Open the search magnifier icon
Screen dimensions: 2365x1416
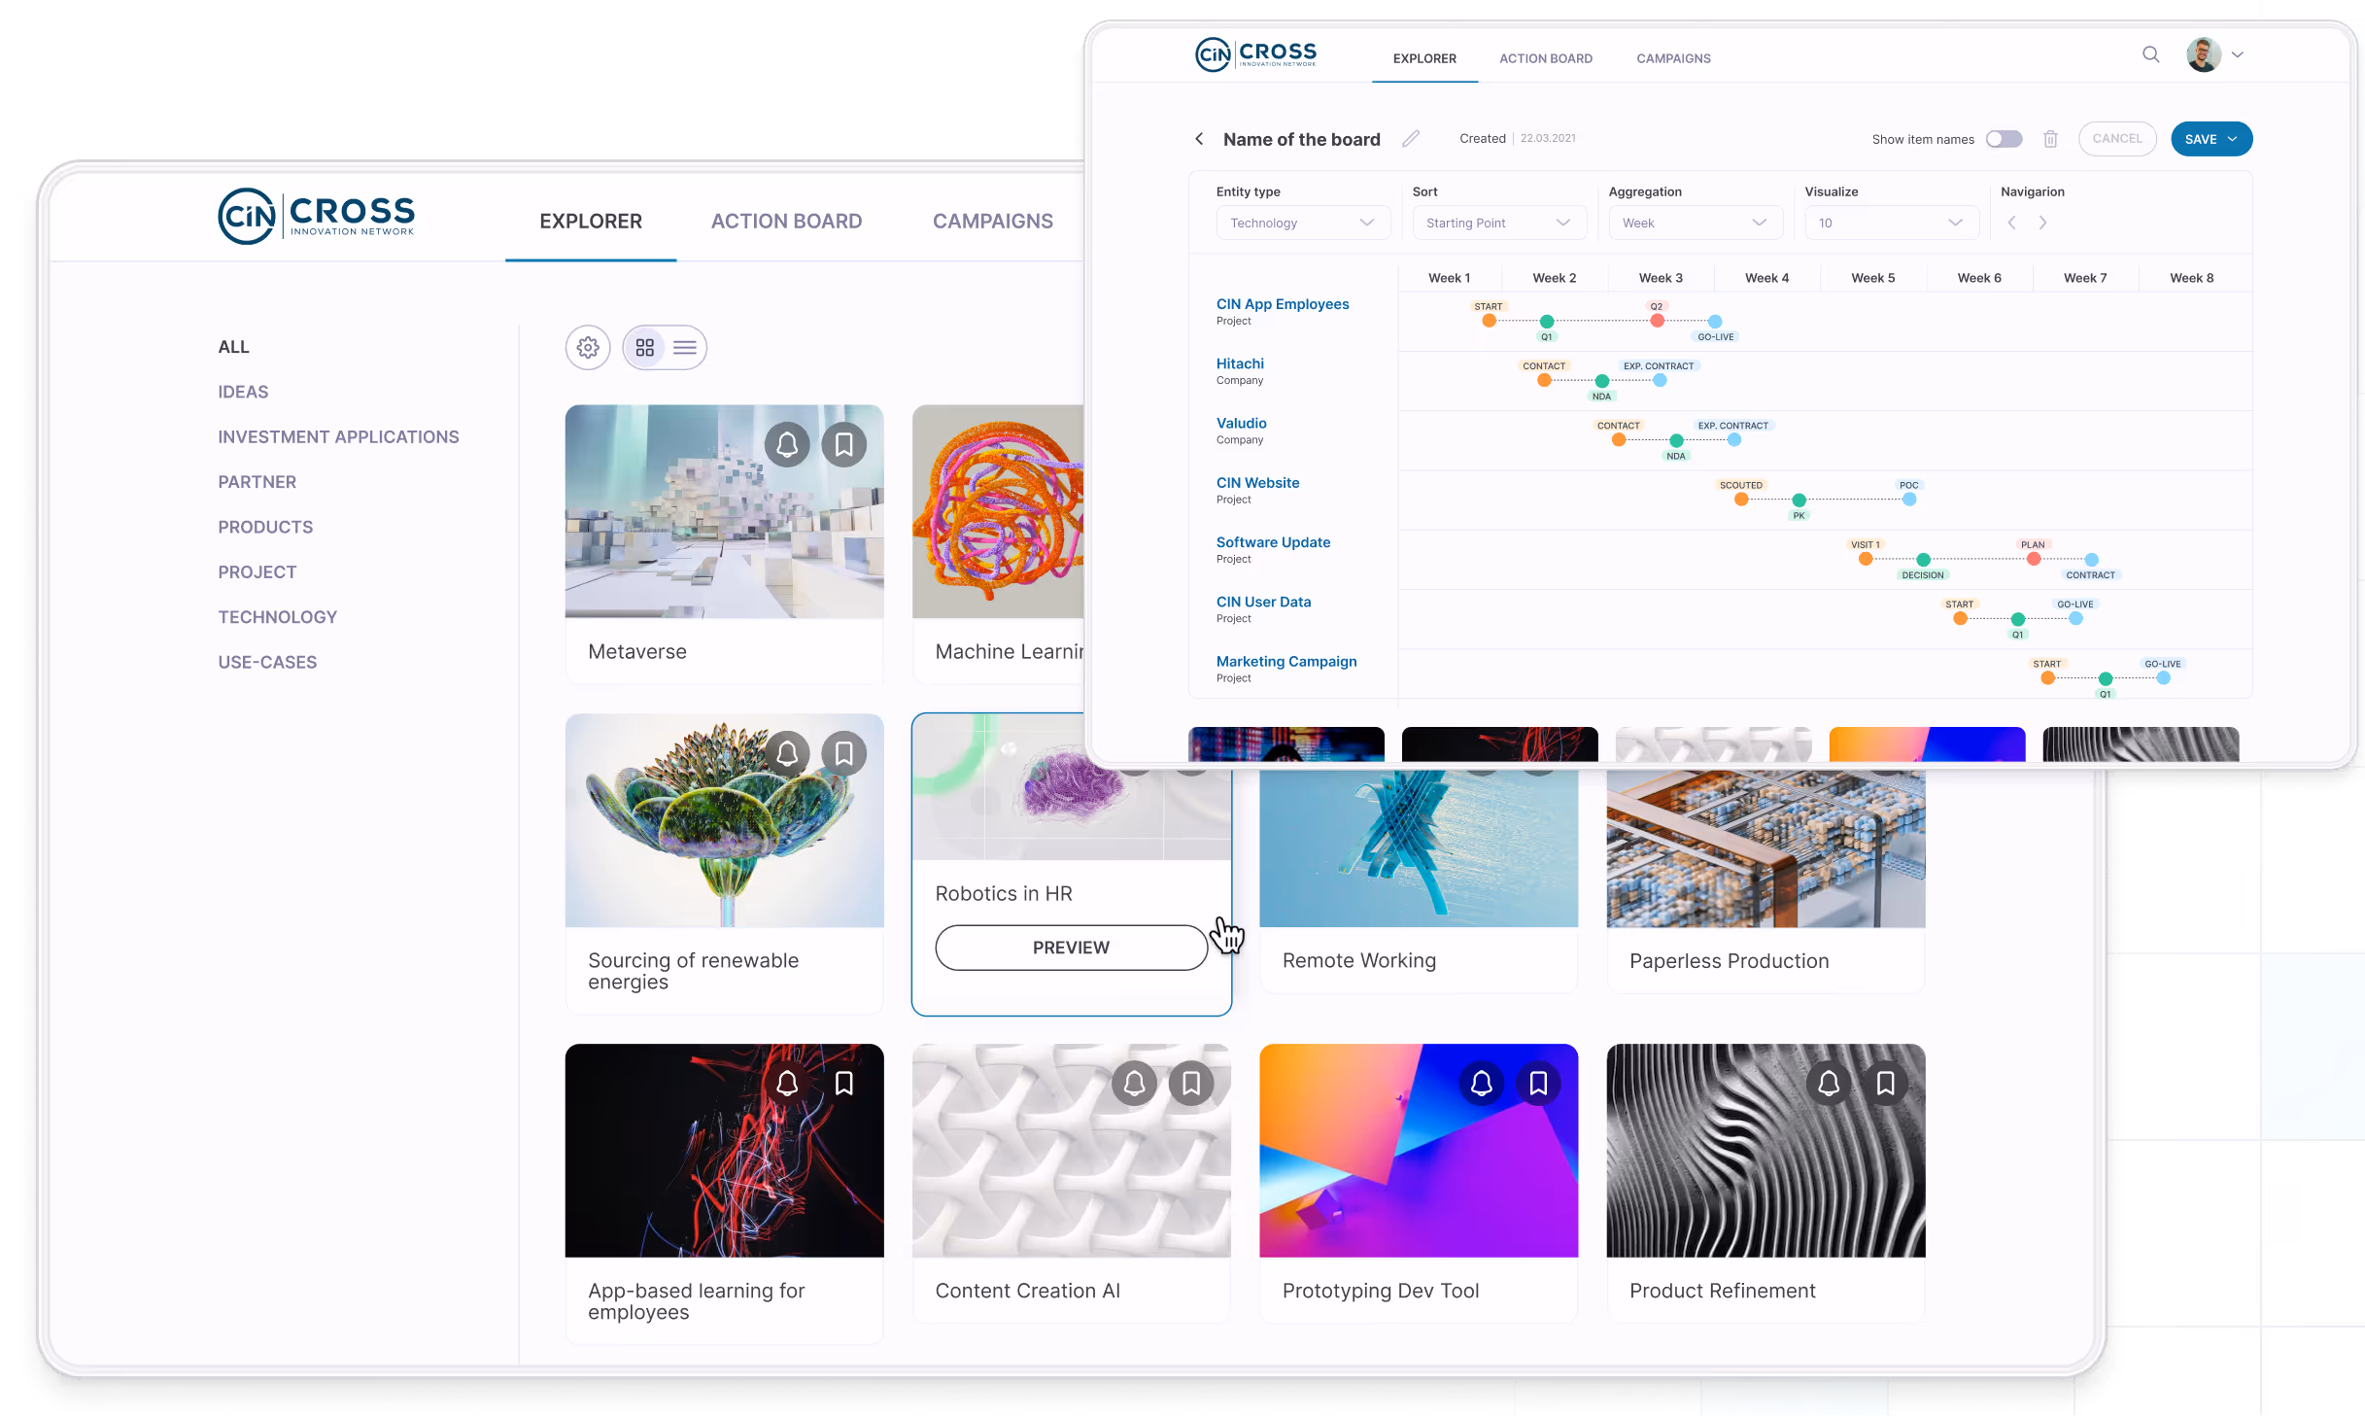point(2150,54)
